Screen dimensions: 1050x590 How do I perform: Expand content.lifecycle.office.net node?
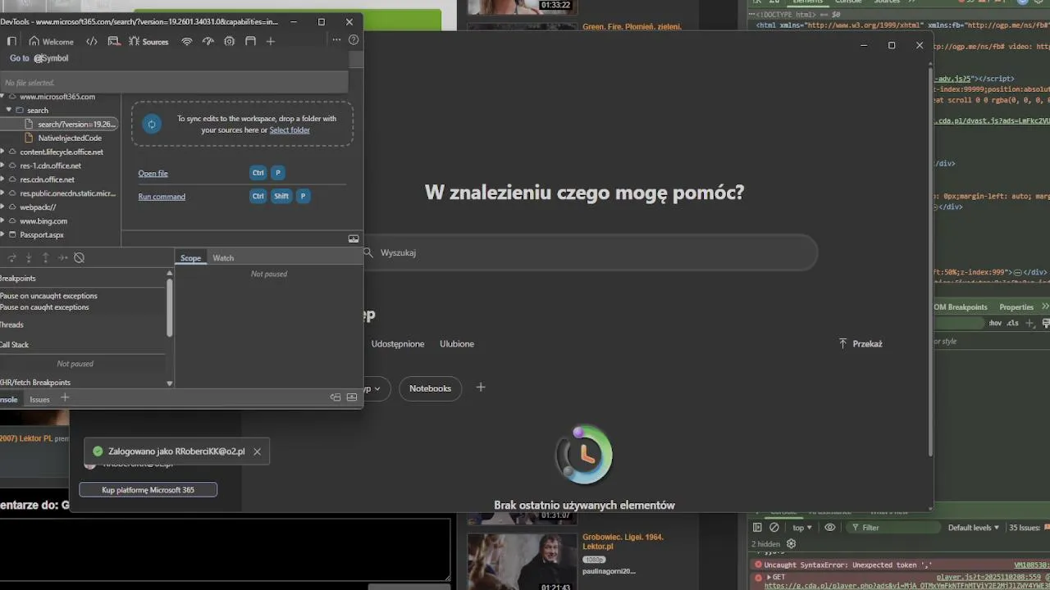coord(3,152)
